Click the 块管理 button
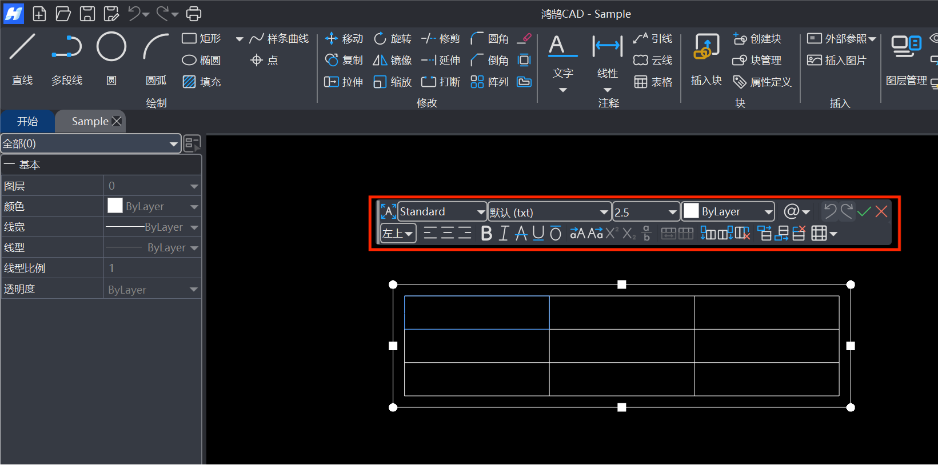 tap(757, 61)
